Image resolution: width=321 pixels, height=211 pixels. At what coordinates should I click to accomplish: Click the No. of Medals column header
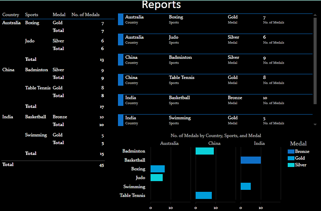[x=85, y=15]
